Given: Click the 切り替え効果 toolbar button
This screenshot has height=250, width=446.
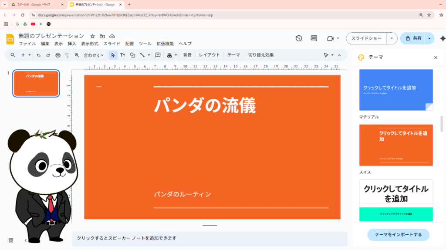Looking at the screenshot, I should (x=261, y=55).
